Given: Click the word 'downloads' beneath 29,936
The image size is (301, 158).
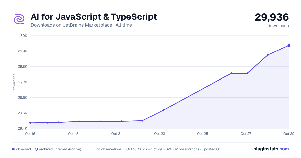Looking at the screenshot, I should click(278, 26).
